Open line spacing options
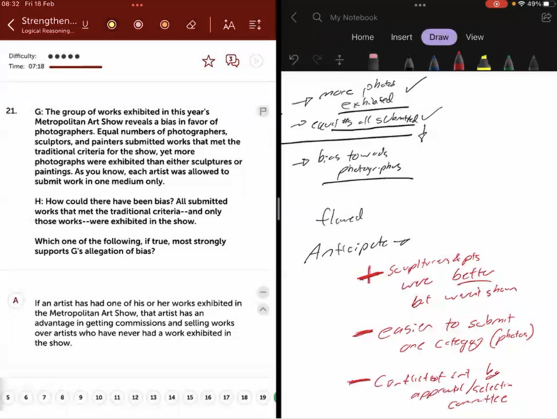557x419 pixels. pyautogui.click(x=255, y=25)
